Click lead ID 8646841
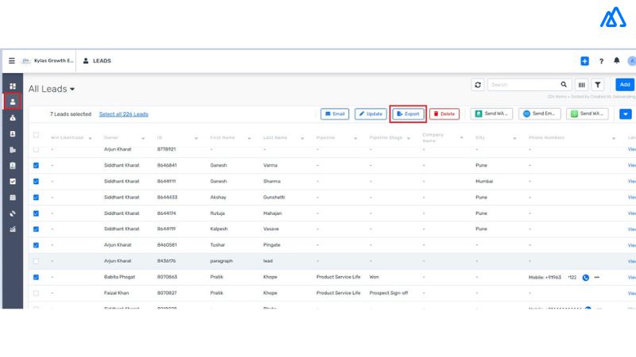Image resolution: width=636 pixels, height=357 pixels. tap(166, 165)
